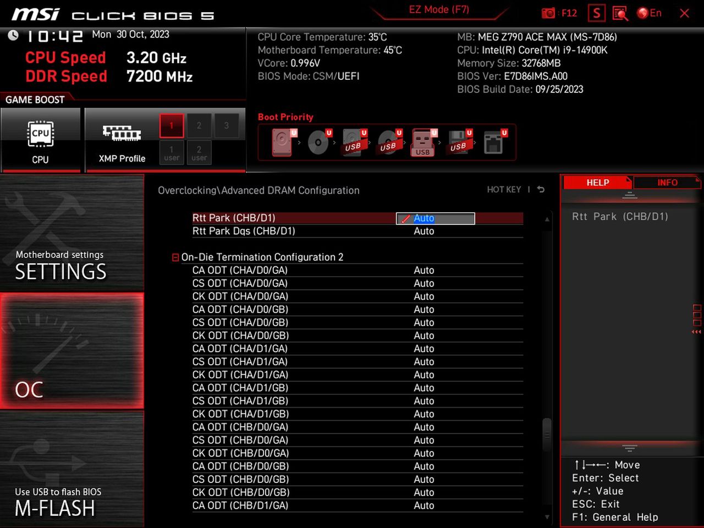Select the CK ODT (CHB/D0/GA) row label
This screenshot has width=704, height=528.
coord(240,453)
